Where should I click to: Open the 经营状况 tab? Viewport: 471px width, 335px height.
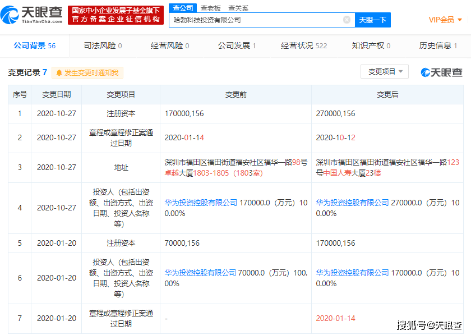click(304, 45)
